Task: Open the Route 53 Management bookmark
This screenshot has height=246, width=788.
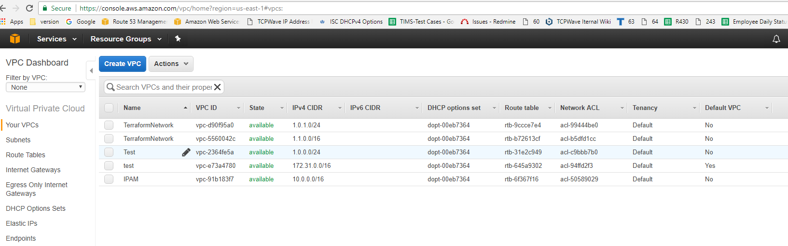Action: point(134,22)
